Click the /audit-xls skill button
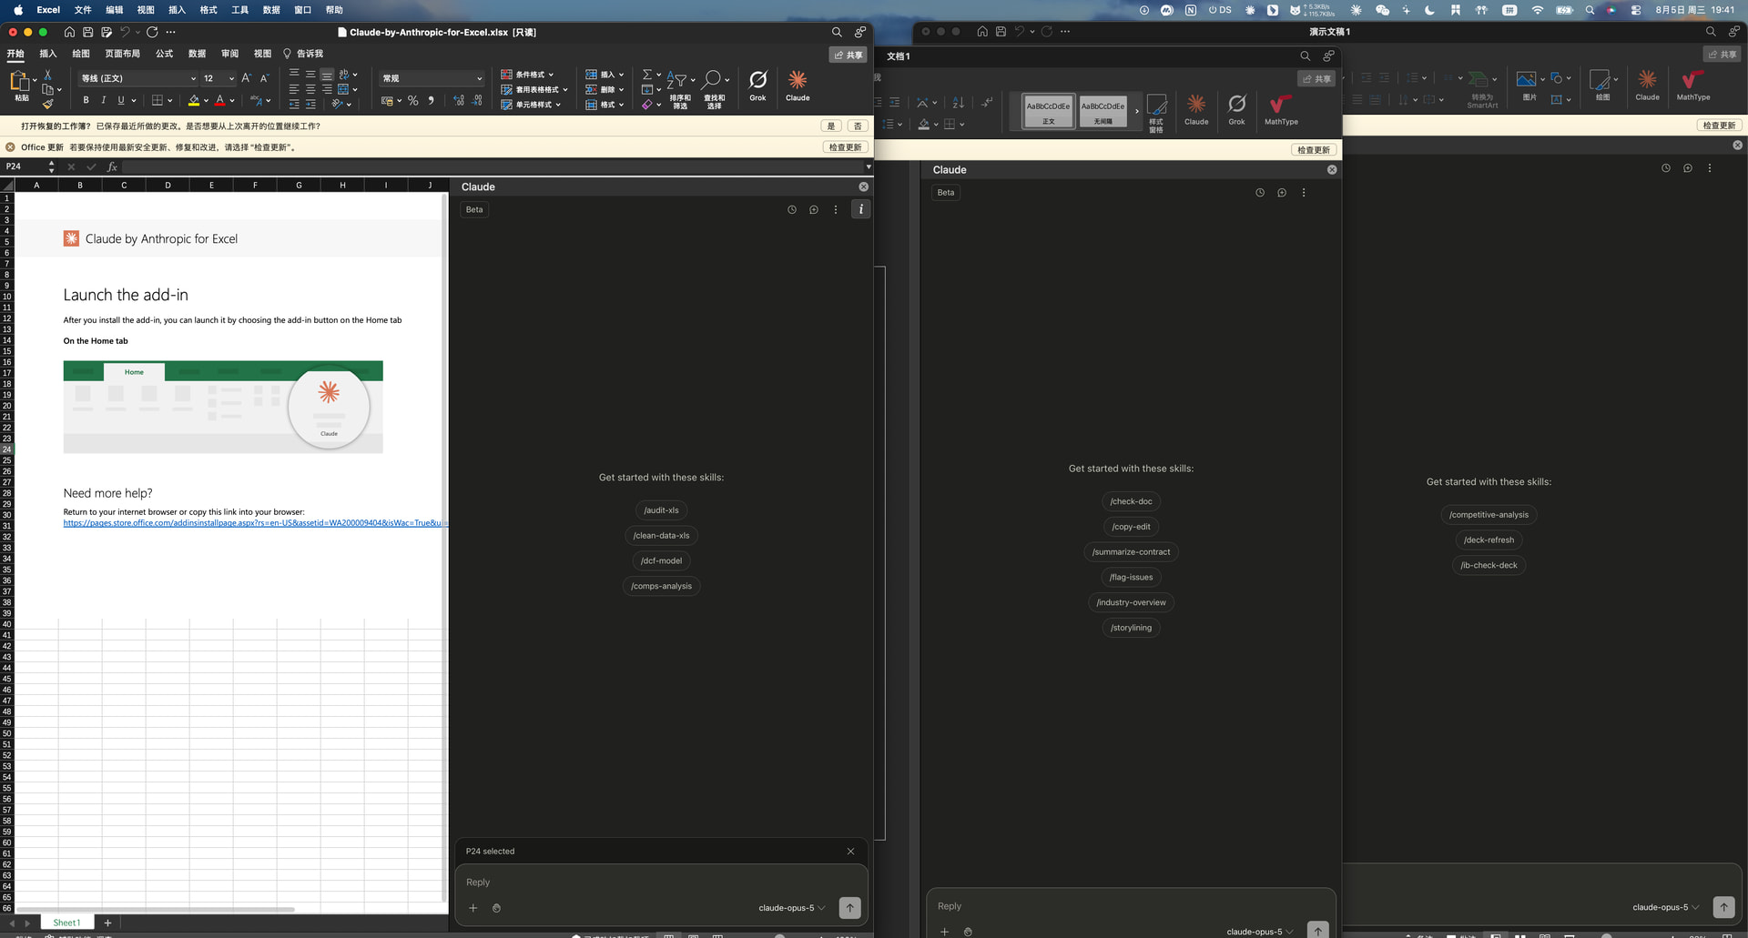 click(x=662, y=510)
